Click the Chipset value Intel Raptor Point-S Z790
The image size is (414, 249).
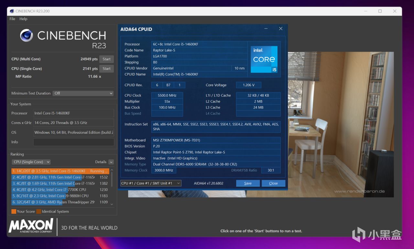216,152
